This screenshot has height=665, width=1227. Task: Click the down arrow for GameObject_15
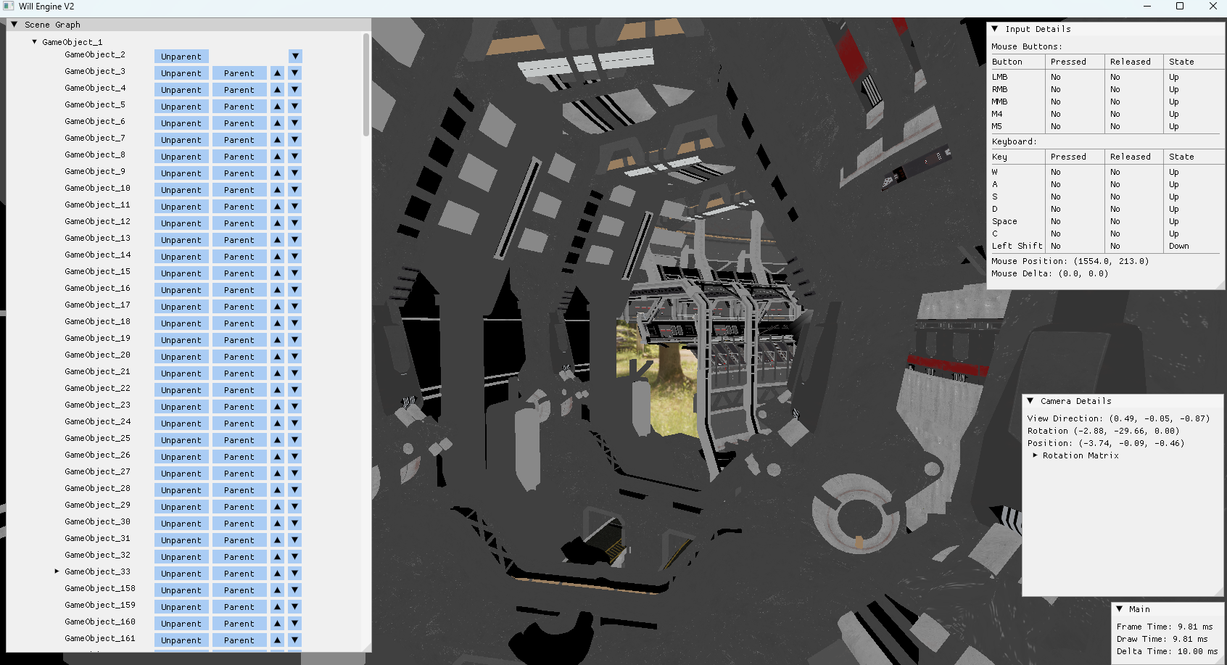pos(294,273)
